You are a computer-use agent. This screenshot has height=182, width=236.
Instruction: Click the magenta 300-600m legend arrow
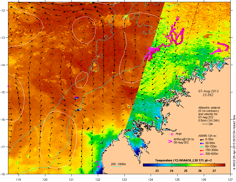pos(202,154)
